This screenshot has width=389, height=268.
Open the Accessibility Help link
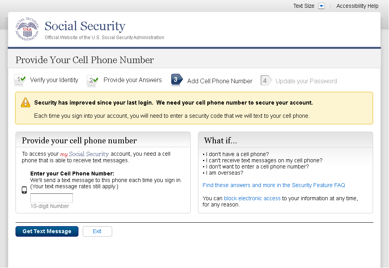357,6
